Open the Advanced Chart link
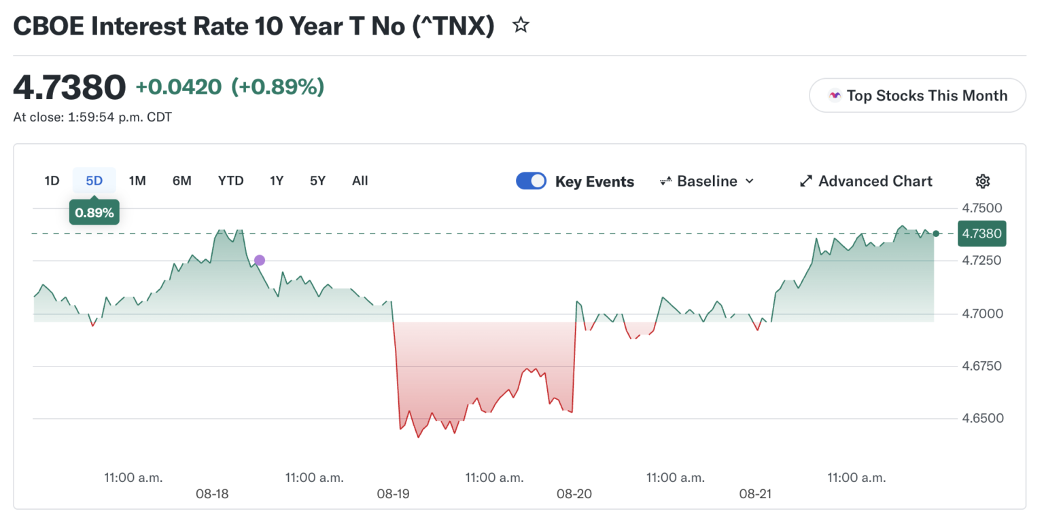Screen dimensions: 1044x526 tap(866, 181)
